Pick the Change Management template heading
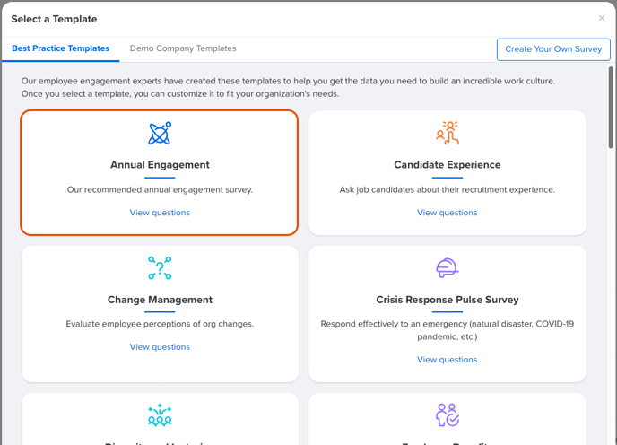617x445 pixels. [160, 300]
